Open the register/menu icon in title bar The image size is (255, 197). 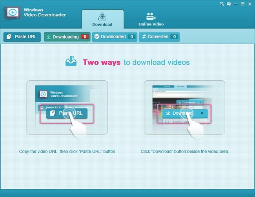click(x=222, y=4)
